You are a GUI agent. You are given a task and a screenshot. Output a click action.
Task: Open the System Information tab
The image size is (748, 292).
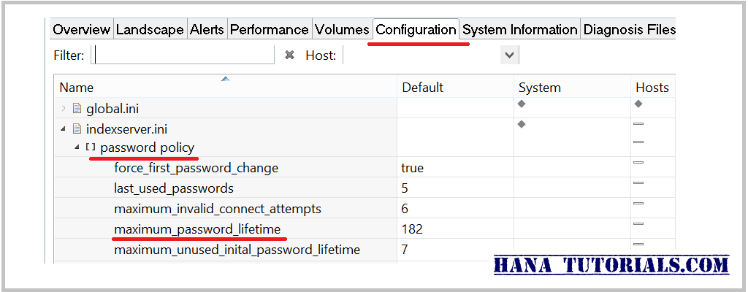(519, 30)
